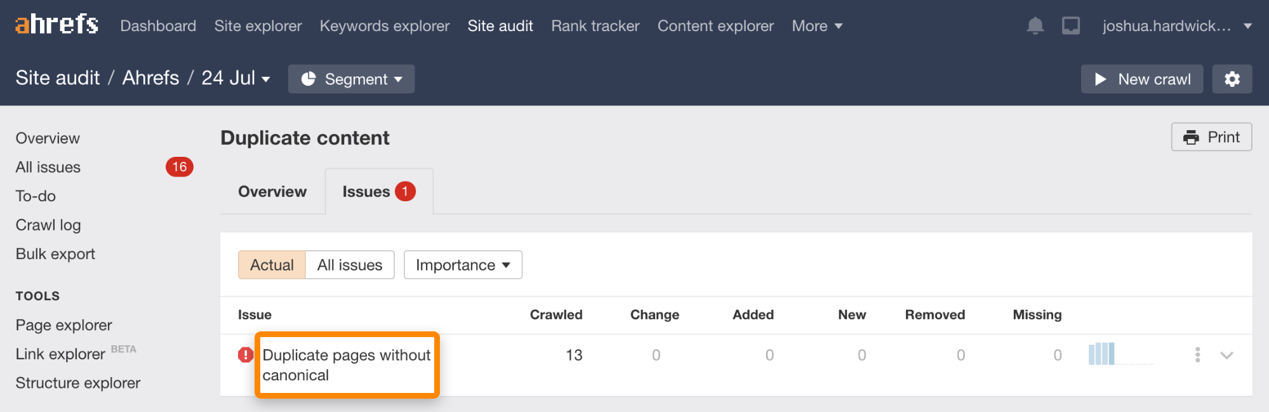Click the settings gear icon
This screenshot has width=1269, height=412.
click(x=1232, y=79)
